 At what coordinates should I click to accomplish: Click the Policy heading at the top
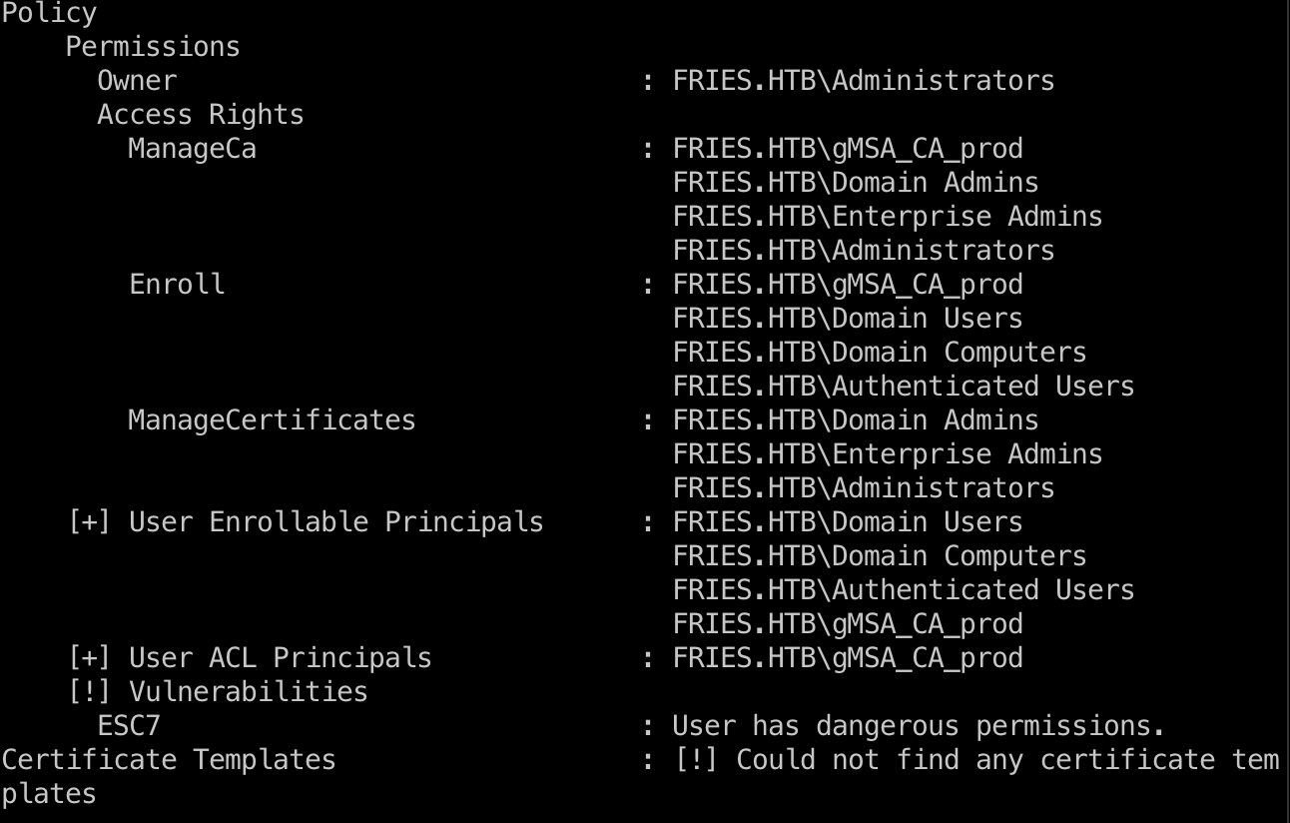(49, 14)
